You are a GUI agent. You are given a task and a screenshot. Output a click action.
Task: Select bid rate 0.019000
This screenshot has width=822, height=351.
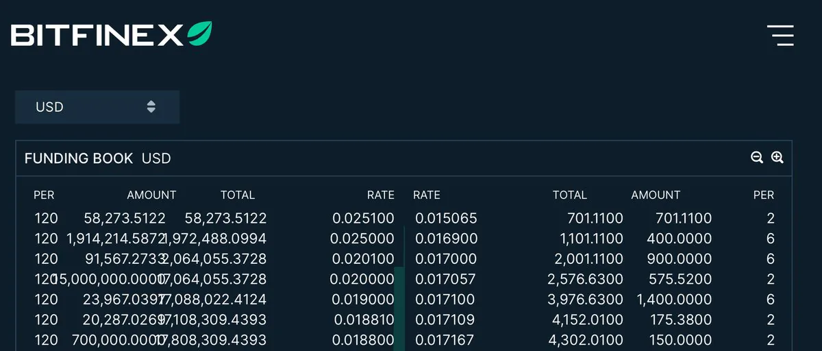pyautogui.click(x=363, y=300)
